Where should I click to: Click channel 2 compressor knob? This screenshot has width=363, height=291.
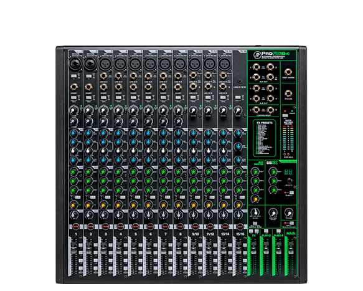coord(88,121)
